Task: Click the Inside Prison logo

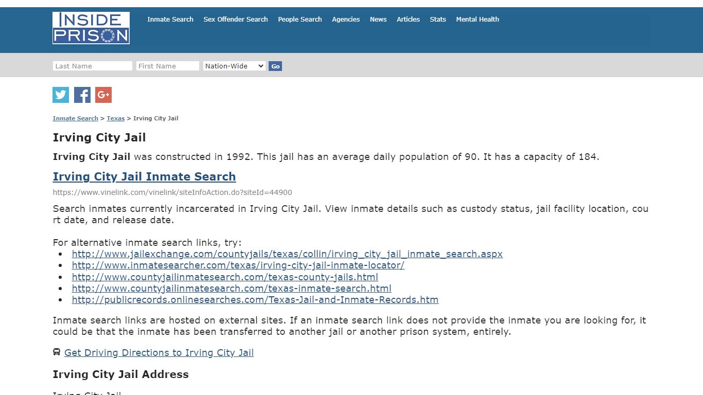Action: click(91, 28)
